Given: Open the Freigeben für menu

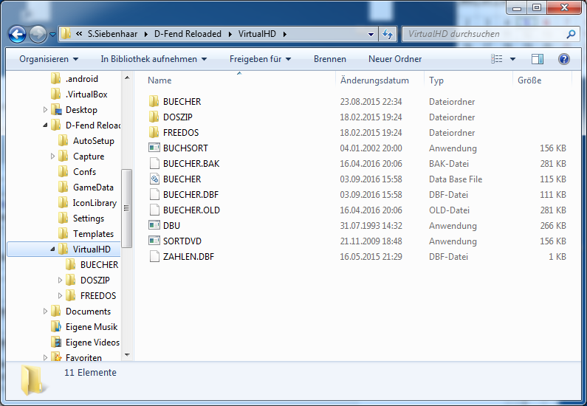Looking at the screenshot, I should [x=260, y=59].
